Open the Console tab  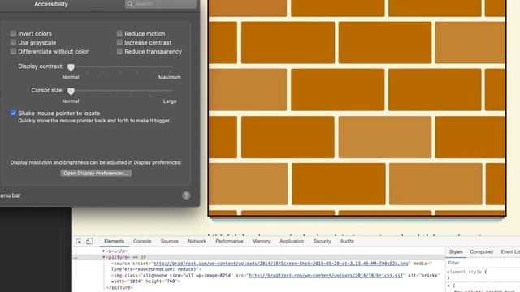pos(142,242)
